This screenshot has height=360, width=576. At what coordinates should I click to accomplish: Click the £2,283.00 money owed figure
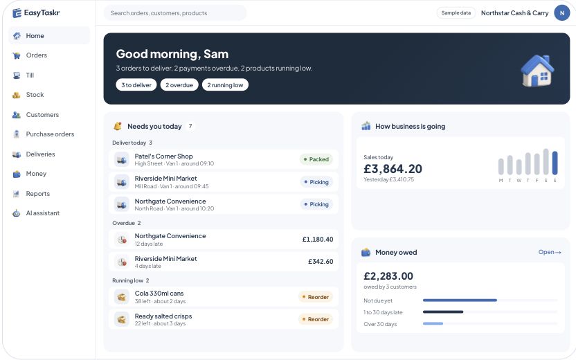click(x=388, y=276)
